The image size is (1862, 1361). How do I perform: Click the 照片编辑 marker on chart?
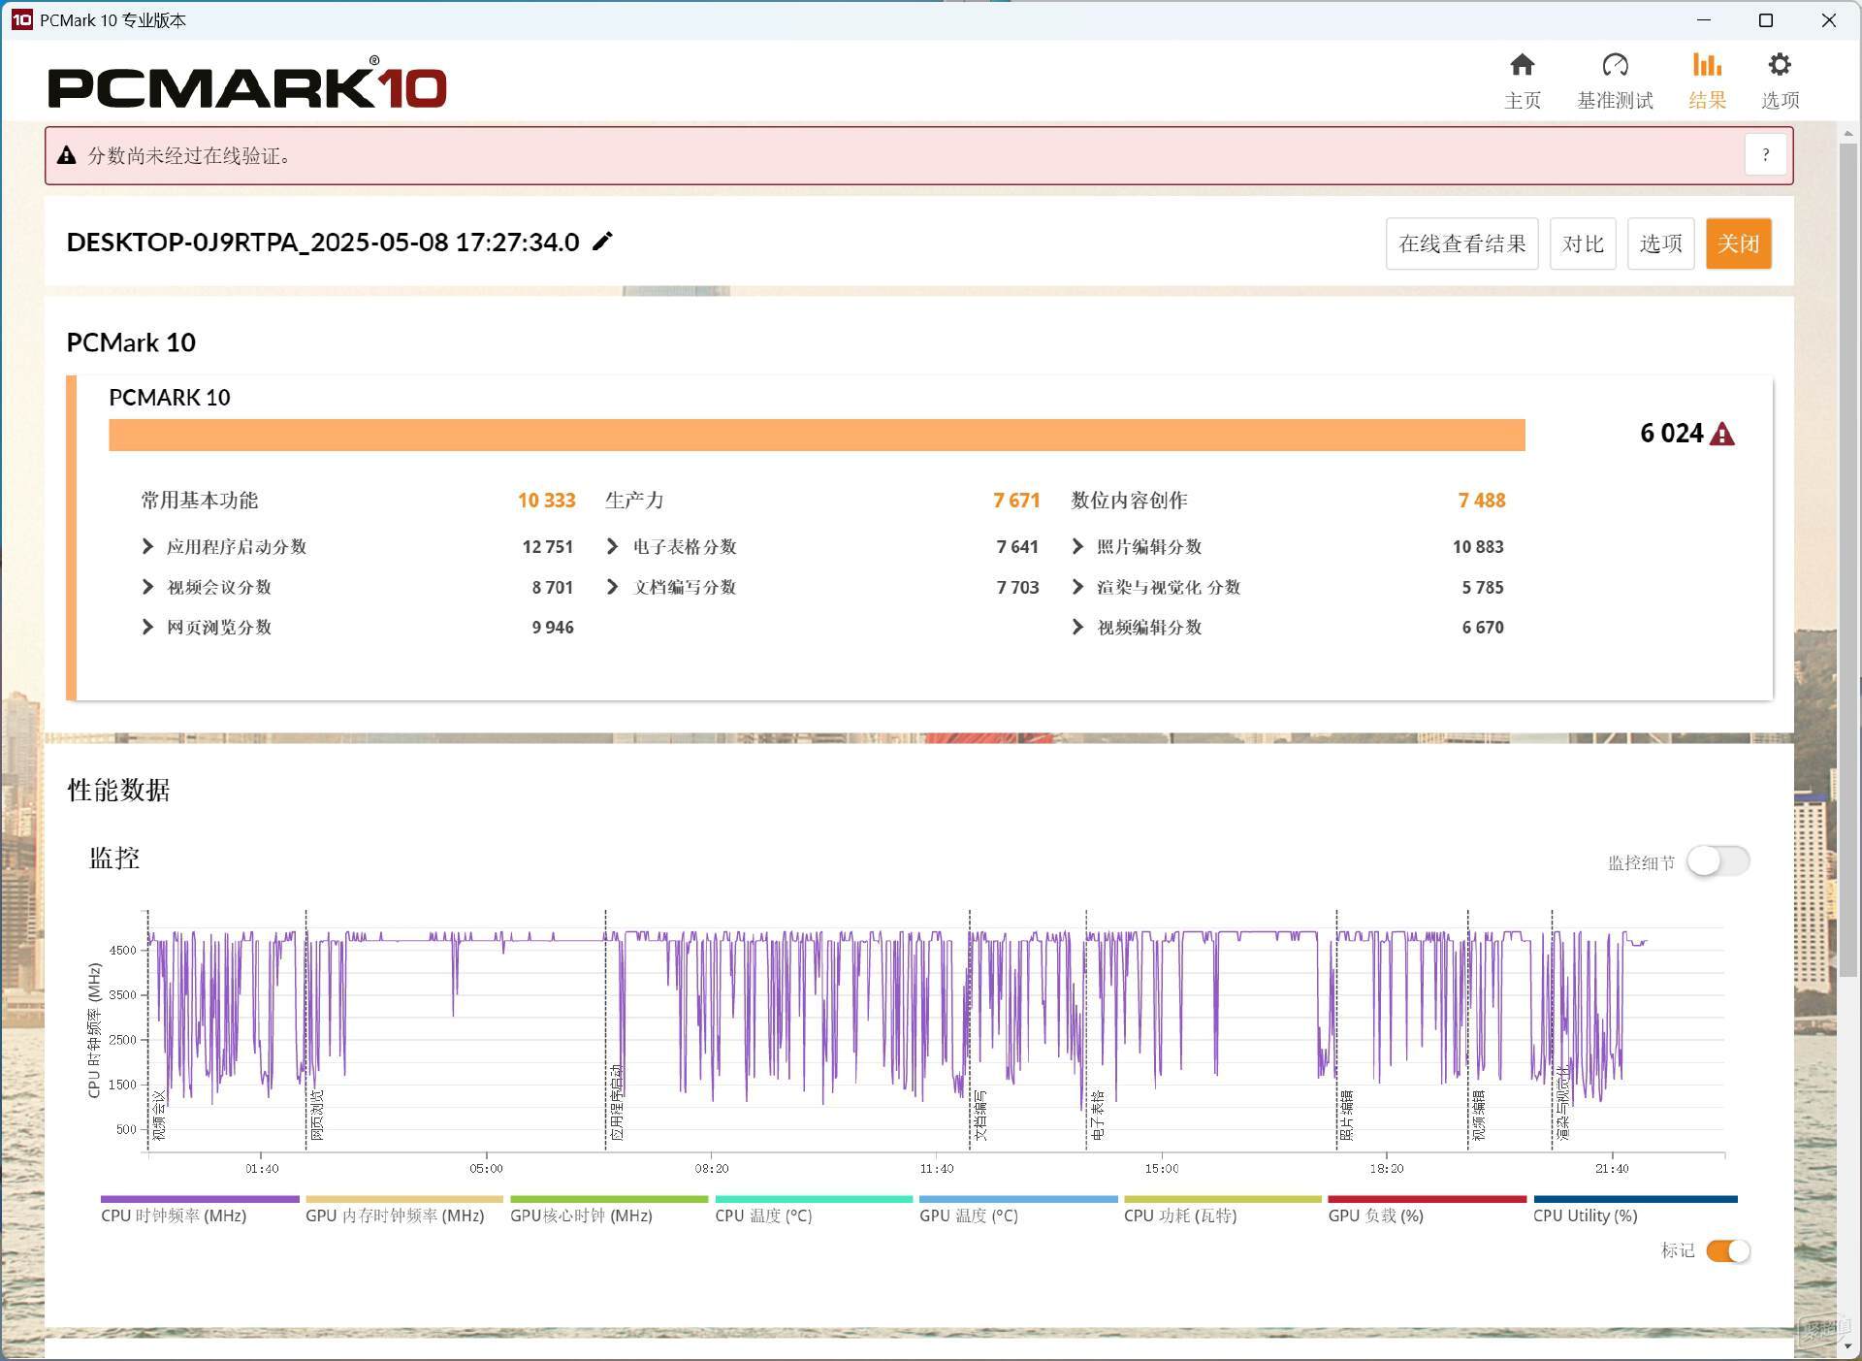[1347, 1115]
